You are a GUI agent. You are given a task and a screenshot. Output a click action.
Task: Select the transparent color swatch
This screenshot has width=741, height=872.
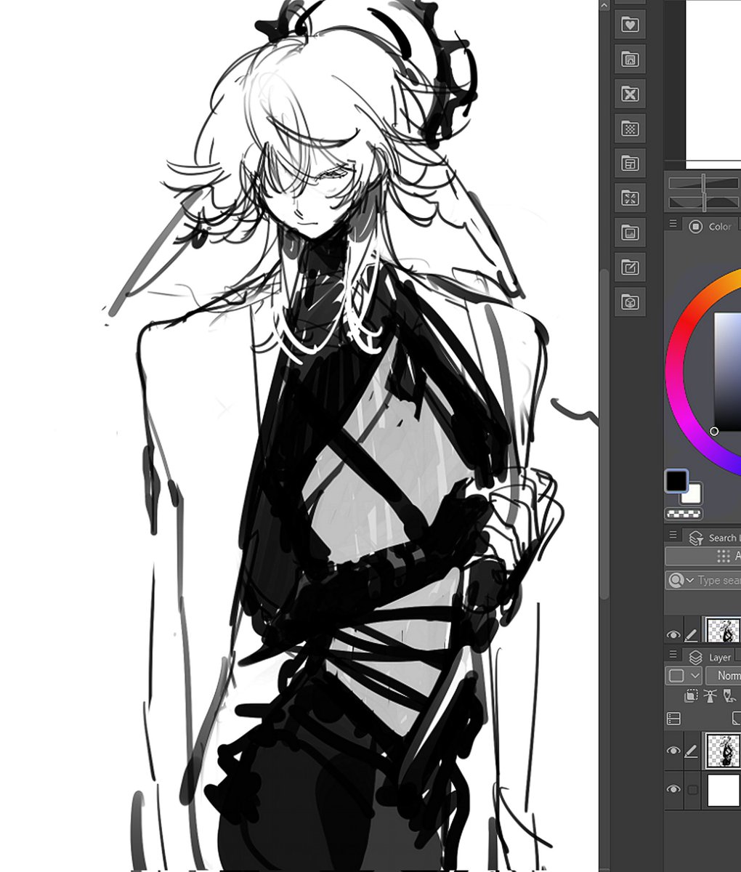coord(684,514)
